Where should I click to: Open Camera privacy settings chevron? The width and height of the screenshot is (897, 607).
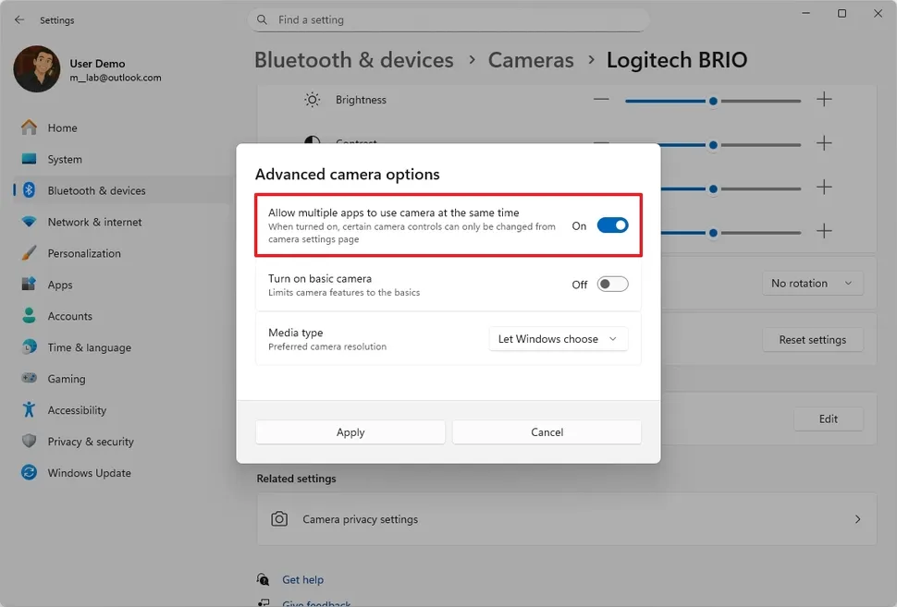click(x=855, y=519)
